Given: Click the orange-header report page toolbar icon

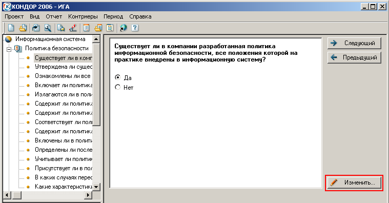Looking at the screenshot, I should pos(86,28).
